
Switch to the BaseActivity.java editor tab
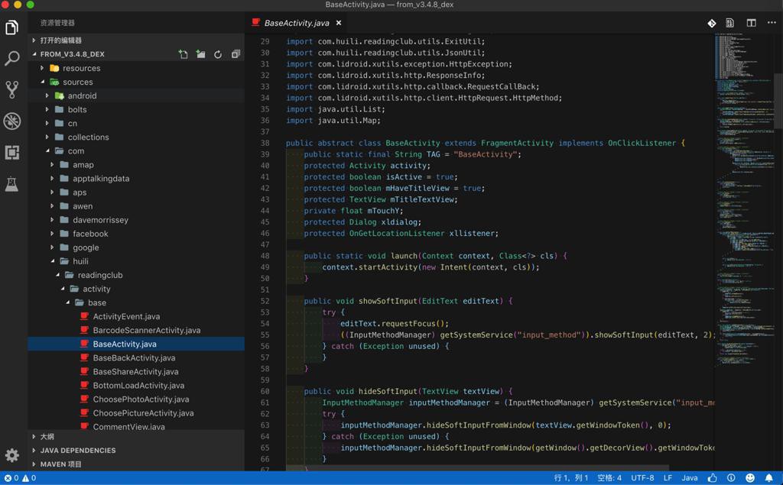pyautogui.click(x=297, y=23)
